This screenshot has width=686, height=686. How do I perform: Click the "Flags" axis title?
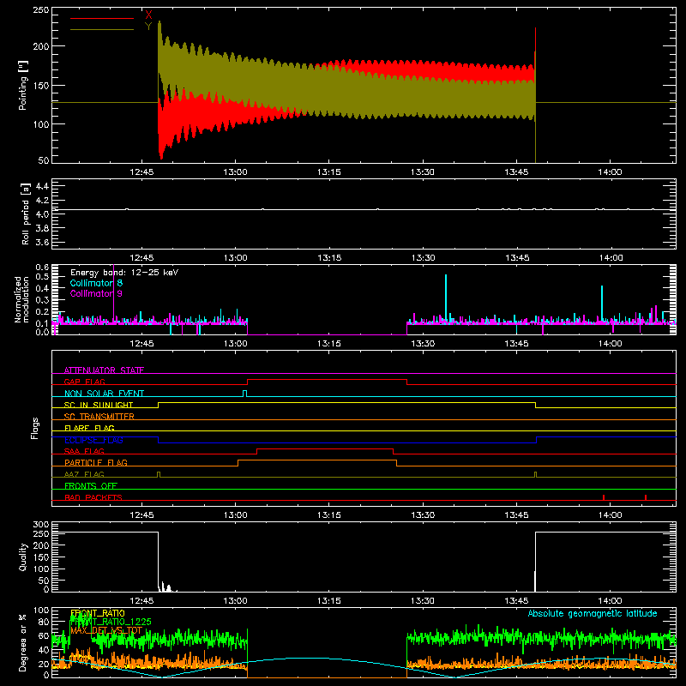pyautogui.click(x=35, y=428)
